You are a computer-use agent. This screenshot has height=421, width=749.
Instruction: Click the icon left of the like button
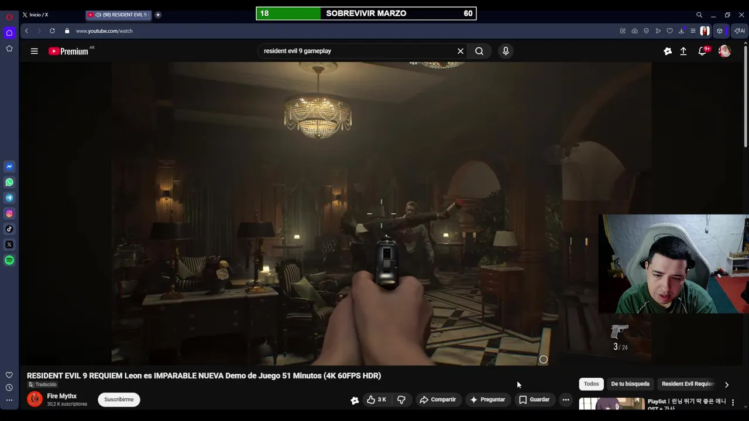(355, 401)
